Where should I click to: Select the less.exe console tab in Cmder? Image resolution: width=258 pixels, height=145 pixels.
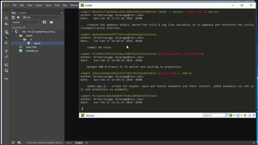(88, 116)
